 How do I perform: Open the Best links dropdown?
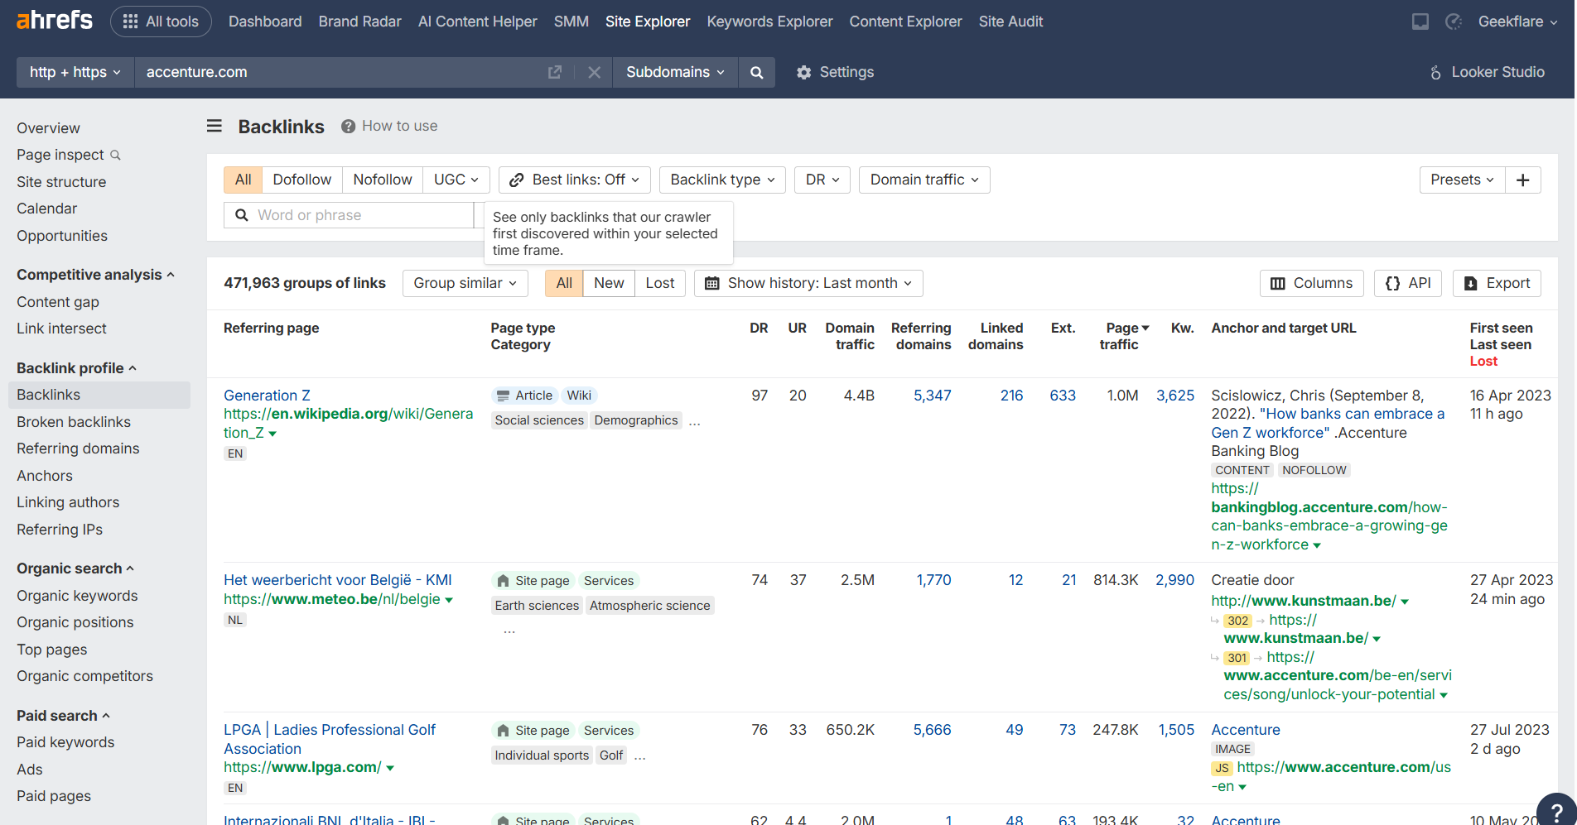click(x=575, y=180)
